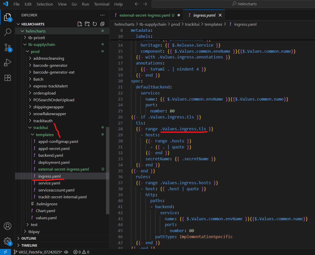The image size is (315, 255).
Task: Check errors and warnings in status bar
Action: pyautogui.click(x=81, y=252)
